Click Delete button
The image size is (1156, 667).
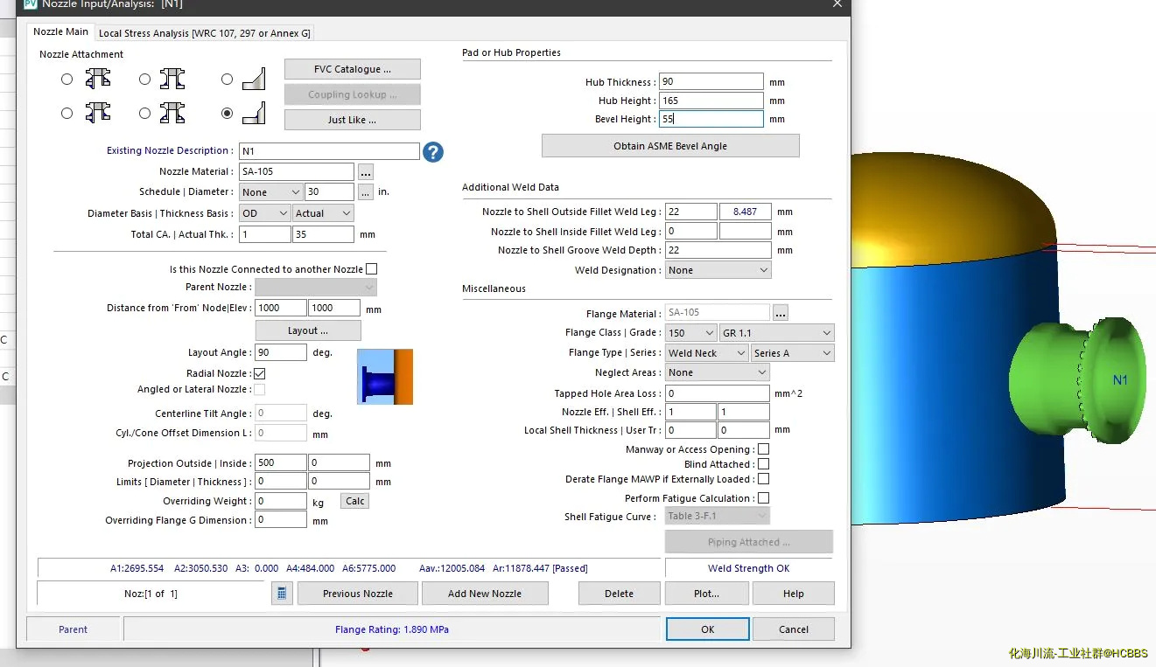[619, 594]
